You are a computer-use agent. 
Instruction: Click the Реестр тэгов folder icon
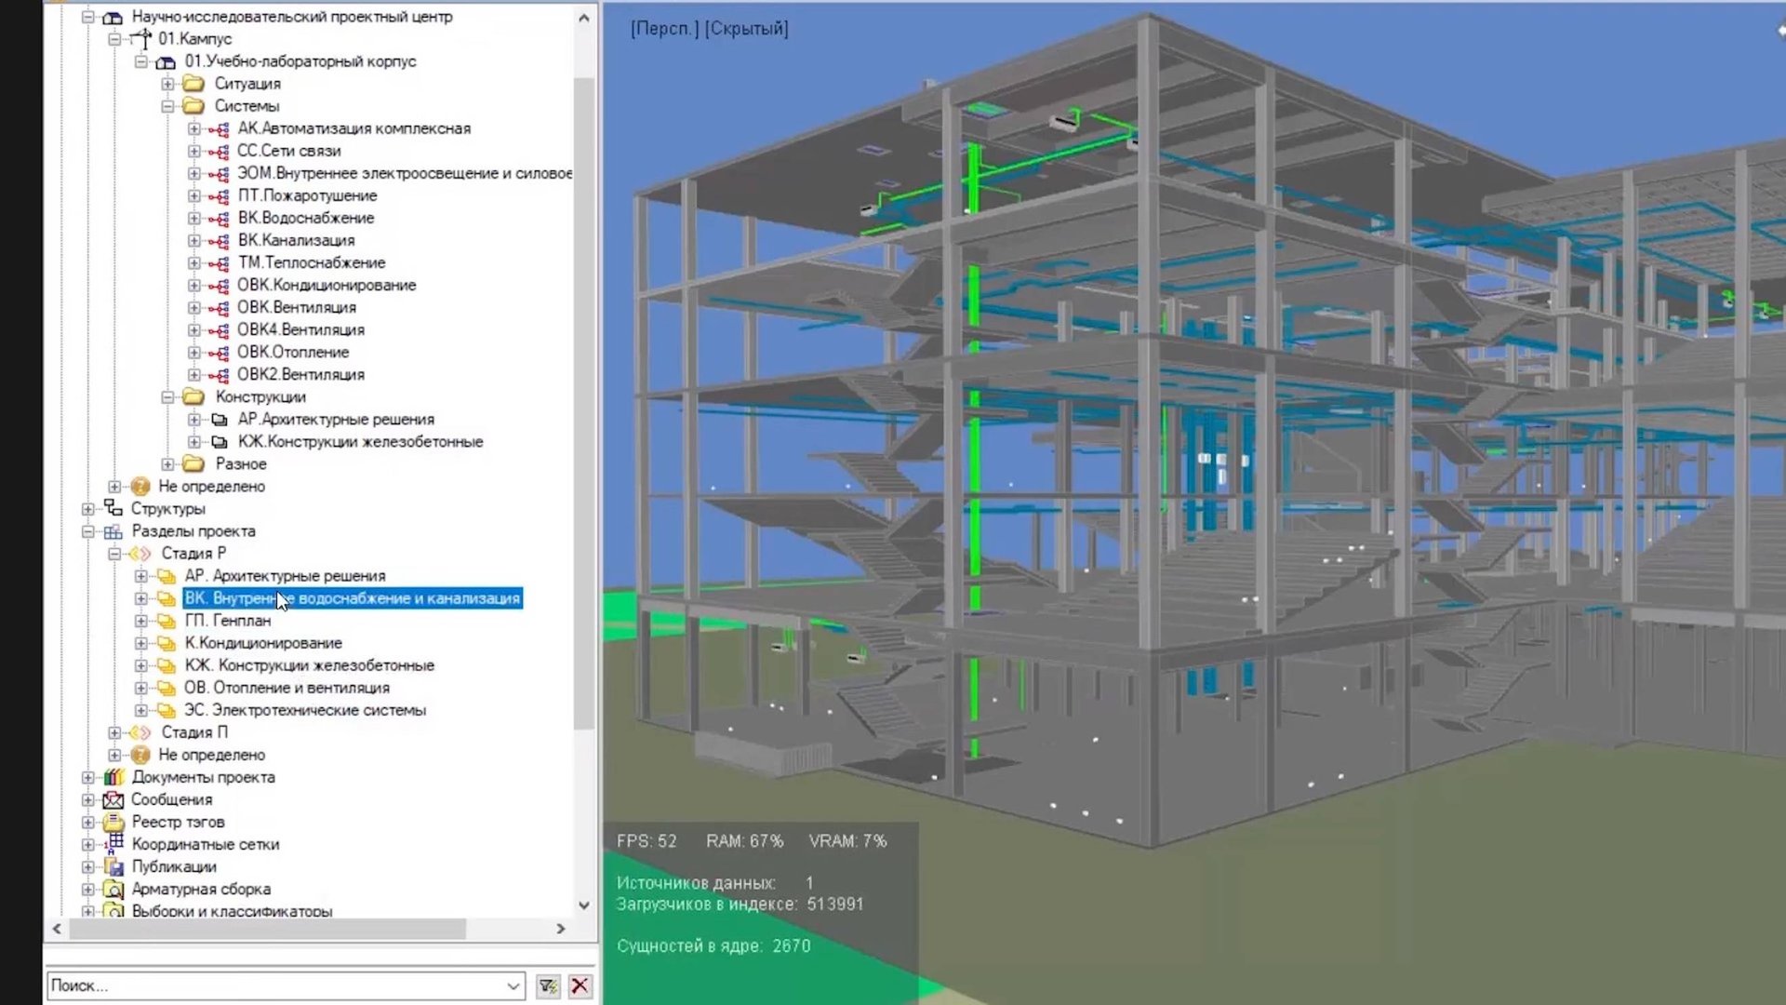pyautogui.click(x=113, y=822)
